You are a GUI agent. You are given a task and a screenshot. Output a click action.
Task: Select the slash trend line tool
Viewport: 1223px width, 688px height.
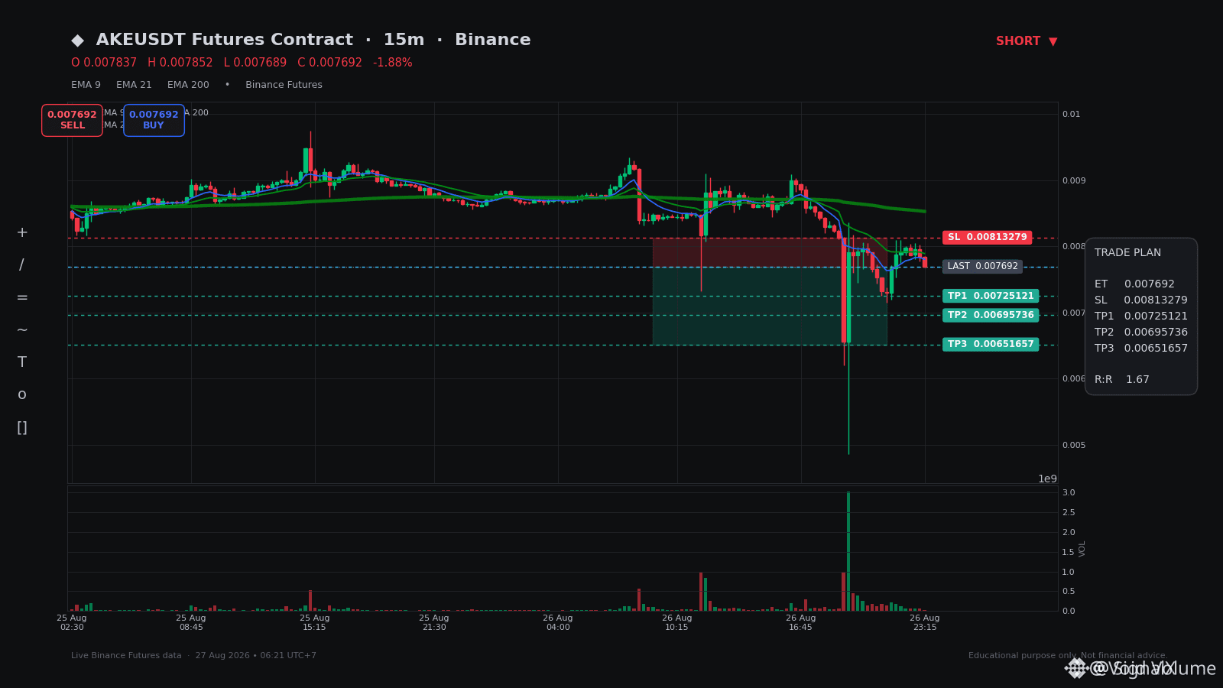(21, 265)
